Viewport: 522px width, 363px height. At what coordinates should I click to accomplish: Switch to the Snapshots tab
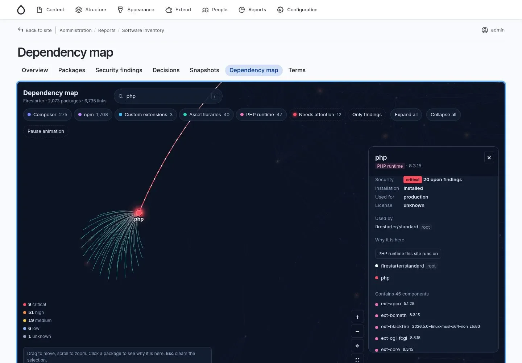204,70
